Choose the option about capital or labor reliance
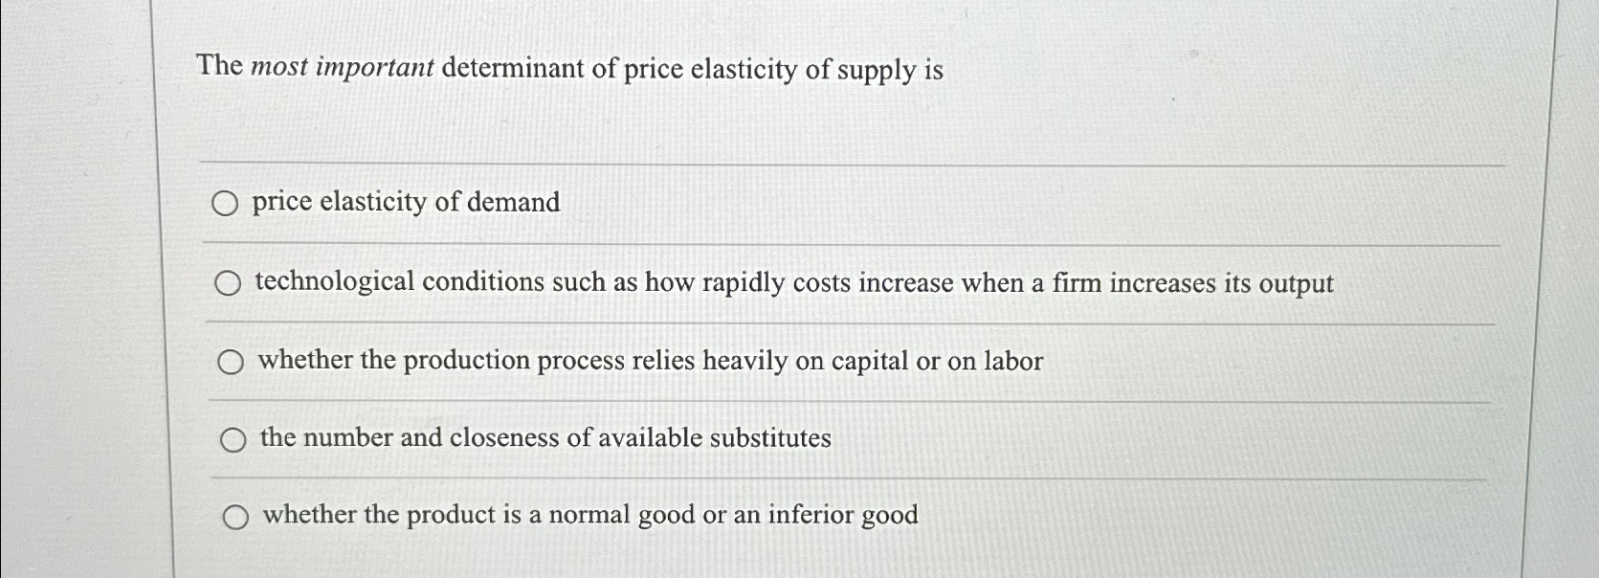The image size is (1599, 578). click(229, 362)
